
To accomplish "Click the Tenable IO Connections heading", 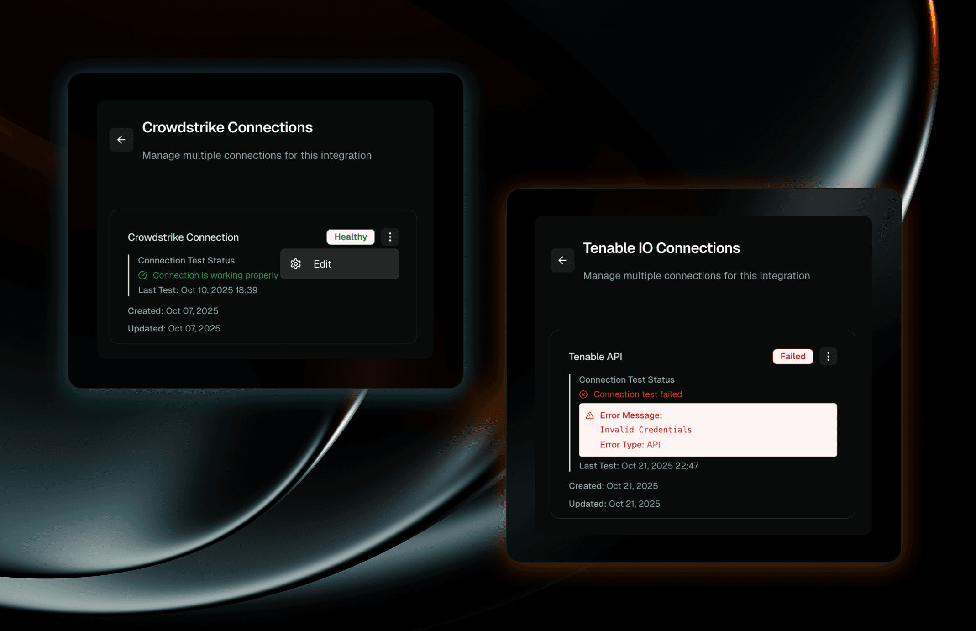I will (x=661, y=248).
